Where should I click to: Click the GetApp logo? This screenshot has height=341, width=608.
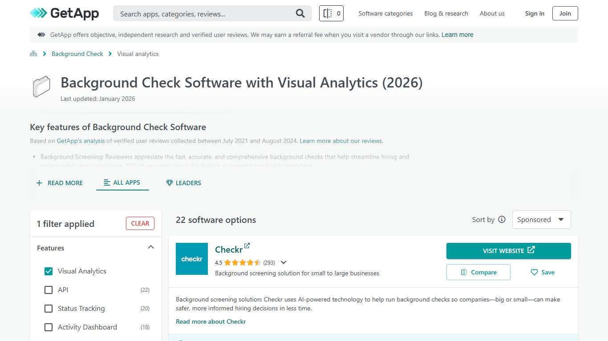64,13
